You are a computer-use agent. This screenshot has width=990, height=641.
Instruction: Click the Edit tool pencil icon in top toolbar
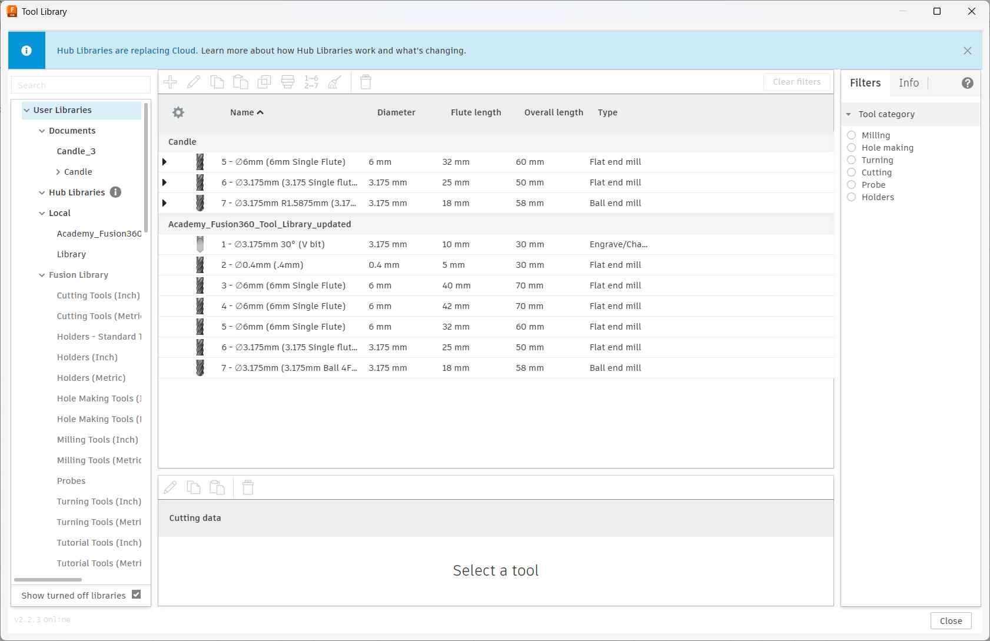(194, 82)
